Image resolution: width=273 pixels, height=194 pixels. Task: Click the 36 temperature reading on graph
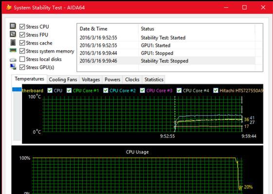click(246, 119)
